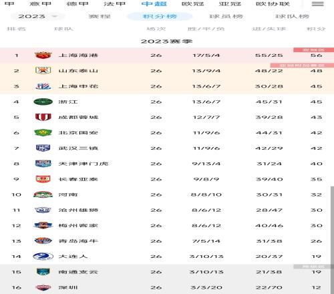
Task: Open team 大连人 by name
Action: point(73,257)
